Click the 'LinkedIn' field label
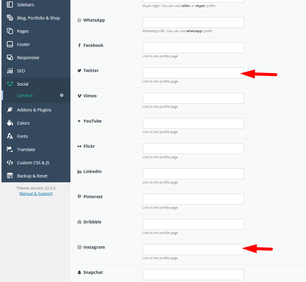The width and height of the screenshot is (306, 282). click(93, 171)
